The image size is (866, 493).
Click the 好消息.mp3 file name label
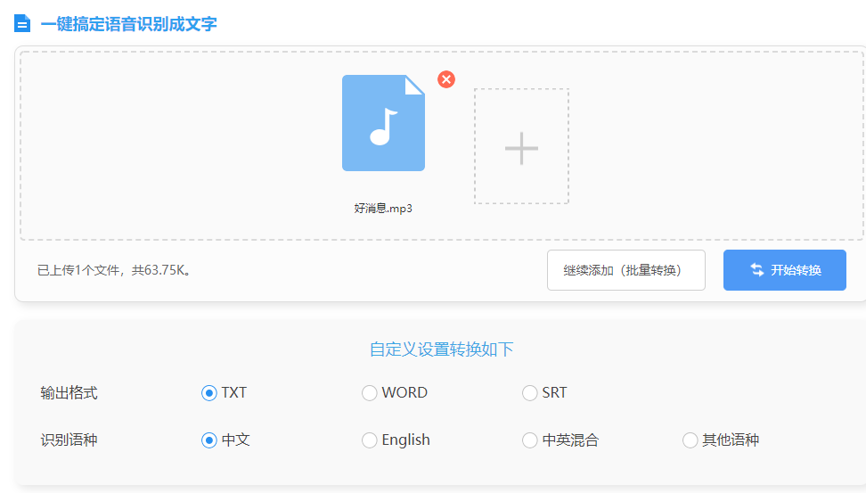pos(383,209)
